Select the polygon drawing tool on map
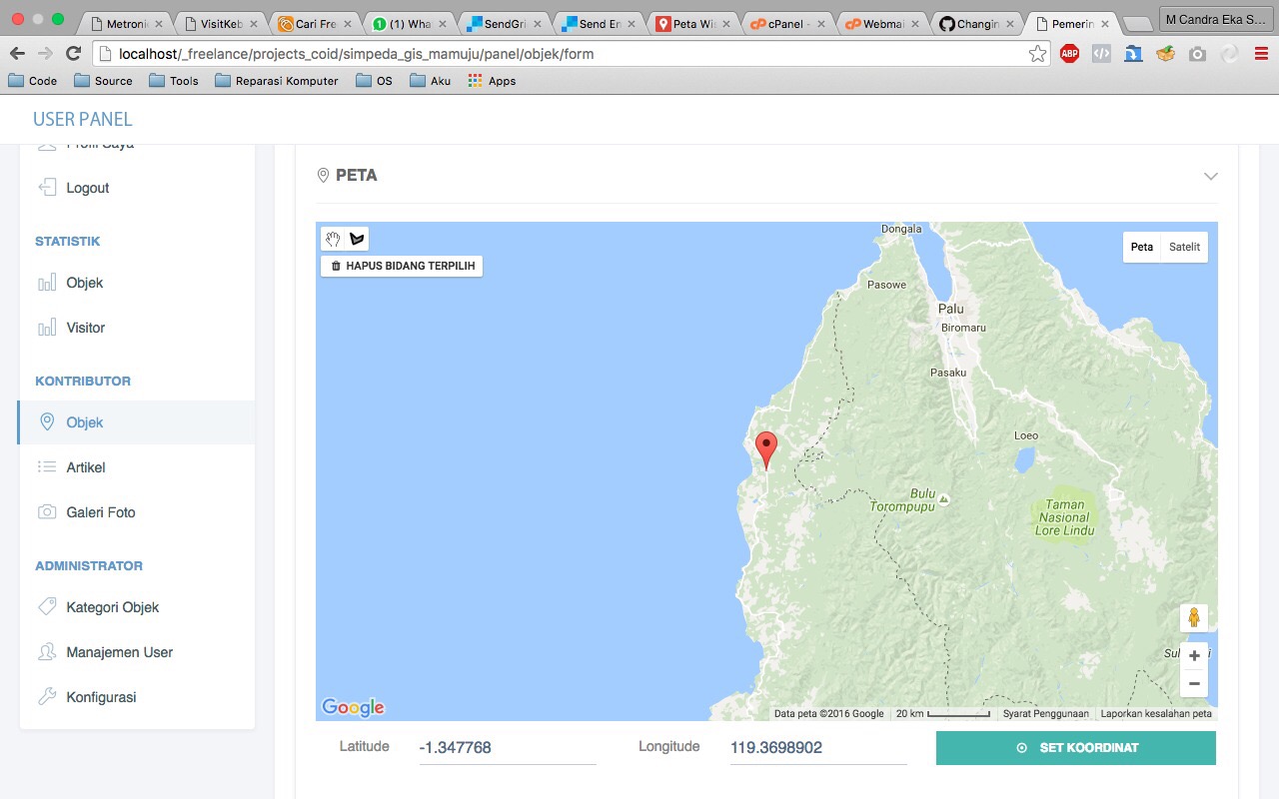The image size is (1279, 799). point(357,239)
